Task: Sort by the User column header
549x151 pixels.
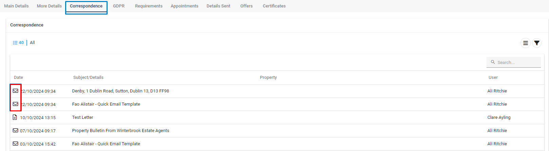Action: [x=493, y=78]
